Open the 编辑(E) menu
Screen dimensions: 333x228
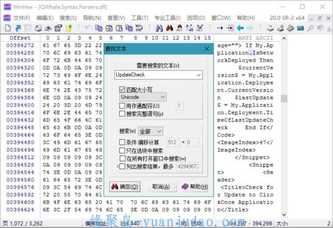click(44, 18)
